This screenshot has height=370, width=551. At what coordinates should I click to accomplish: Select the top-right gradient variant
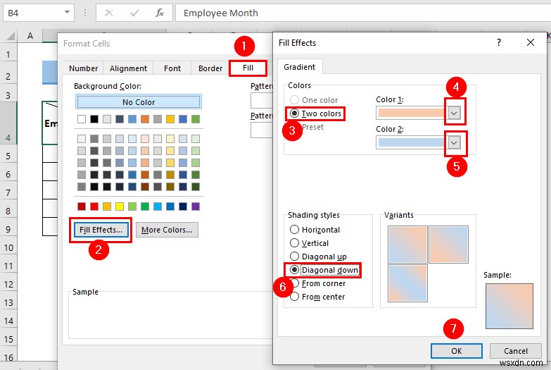pos(449,245)
